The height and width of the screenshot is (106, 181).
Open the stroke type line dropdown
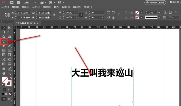coord(159,18)
